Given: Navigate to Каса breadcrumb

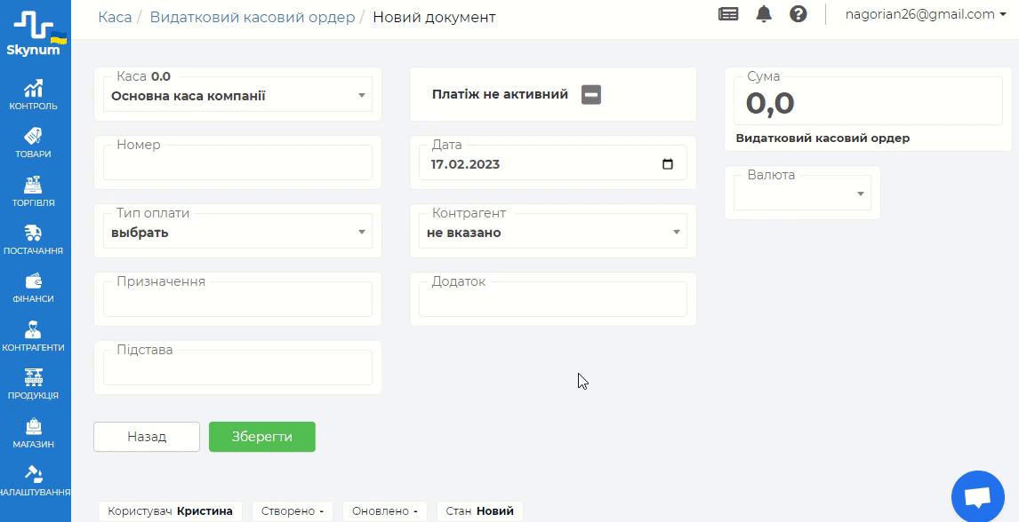Looking at the screenshot, I should (x=115, y=17).
